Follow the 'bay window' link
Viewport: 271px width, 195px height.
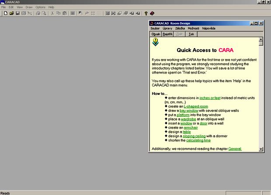pyautogui.click(x=189, y=111)
